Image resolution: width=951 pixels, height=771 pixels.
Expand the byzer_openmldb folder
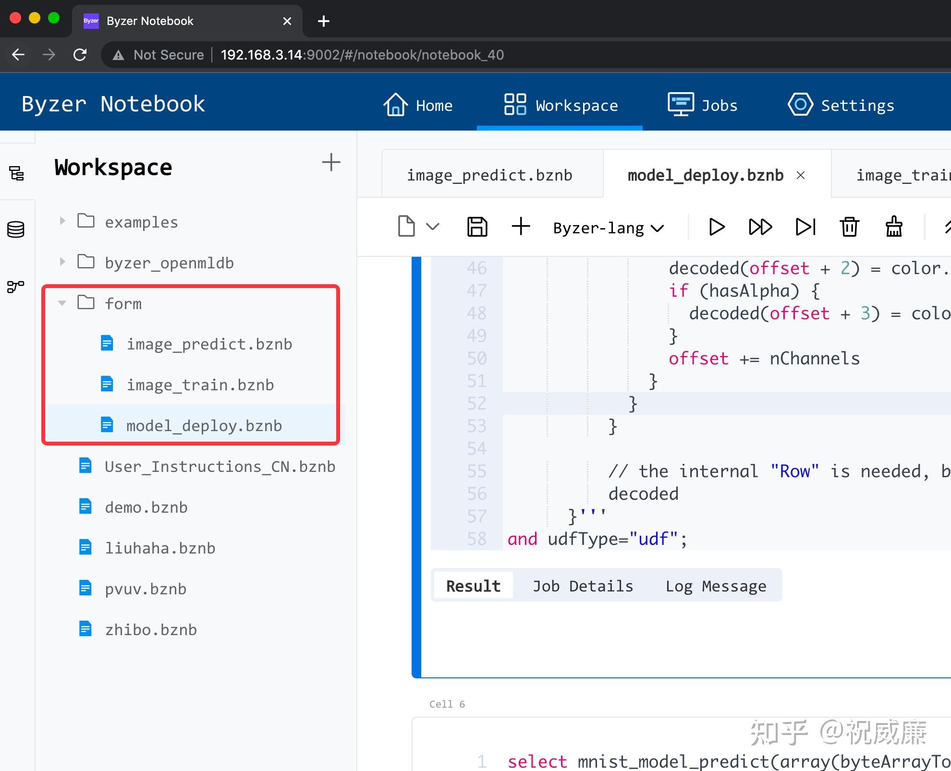[x=62, y=262]
